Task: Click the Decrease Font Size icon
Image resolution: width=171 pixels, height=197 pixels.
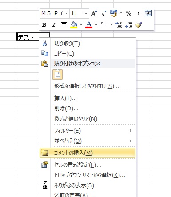Action: (x=103, y=13)
